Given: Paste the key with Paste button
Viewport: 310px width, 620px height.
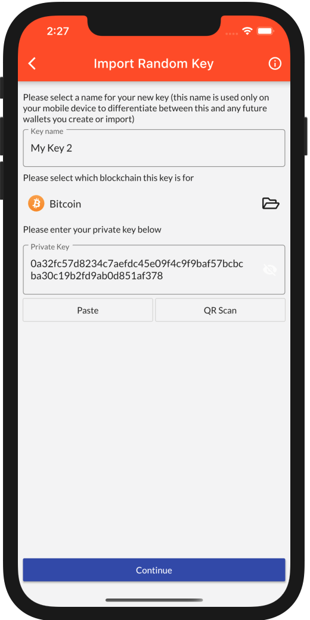Looking at the screenshot, I should [x=88, y=310].
